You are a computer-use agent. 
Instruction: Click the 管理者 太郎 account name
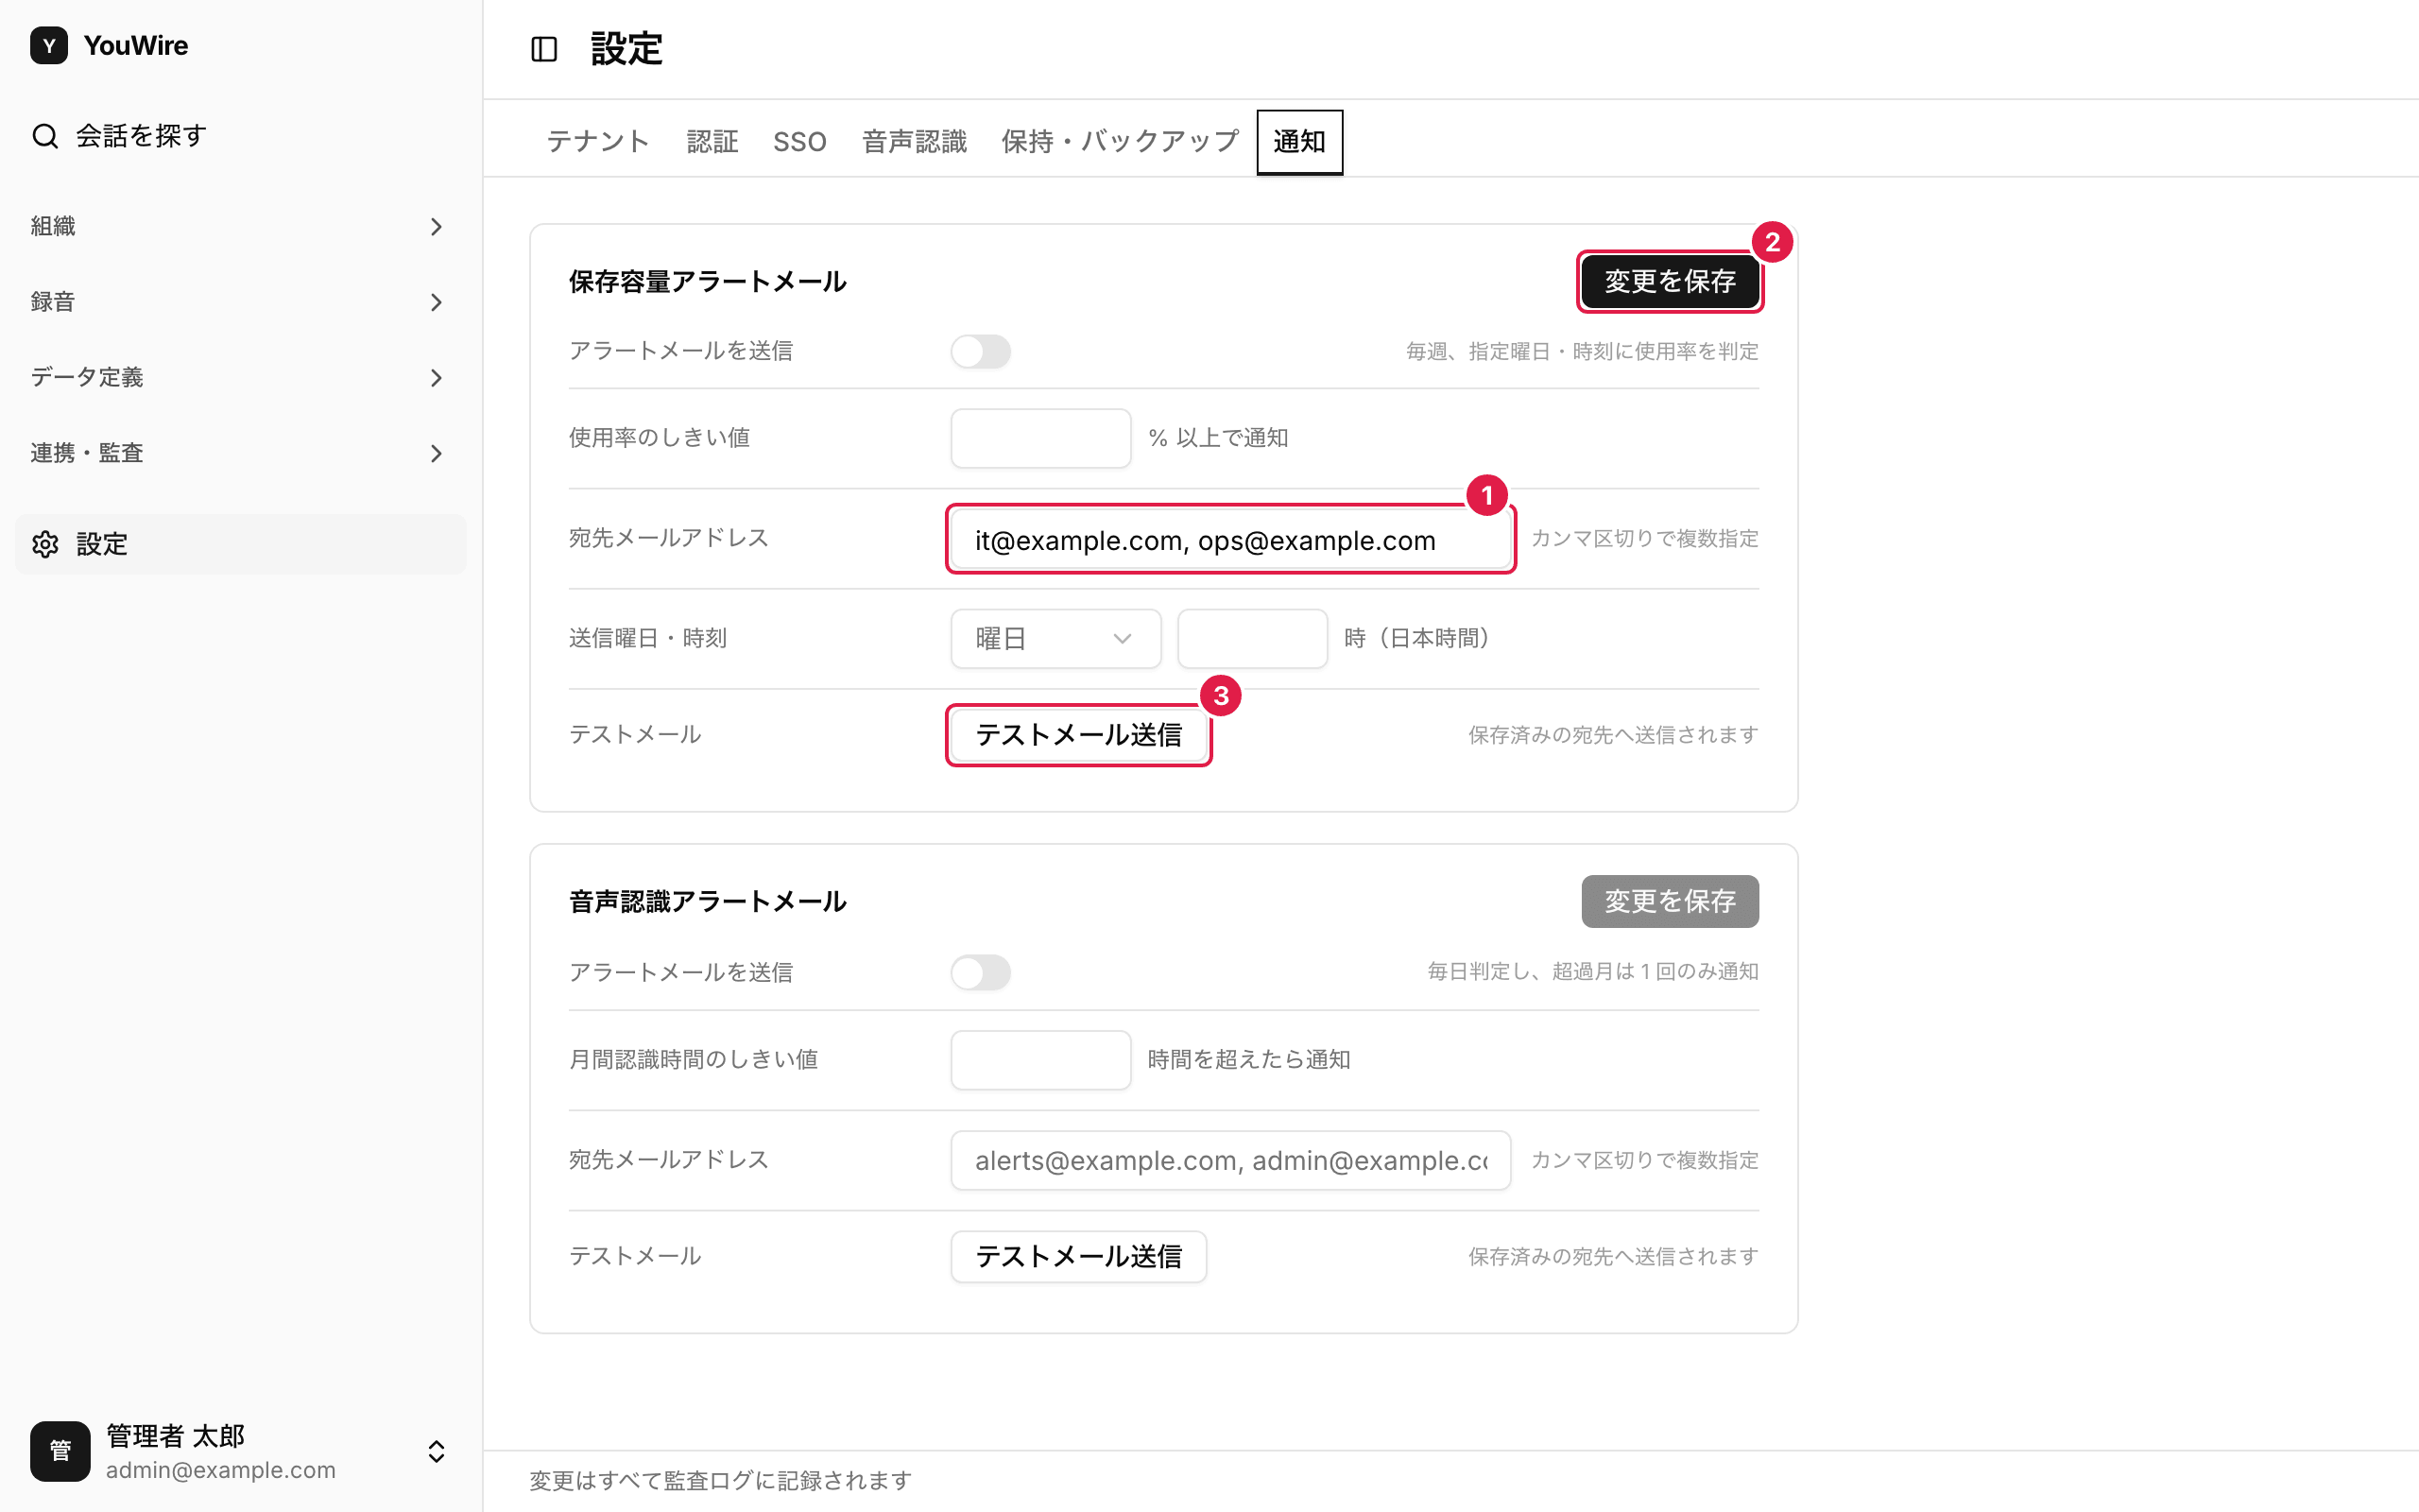[176, 1436]
